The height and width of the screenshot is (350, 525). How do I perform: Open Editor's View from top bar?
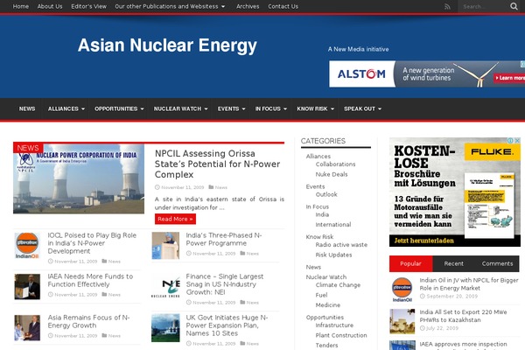(x=88, y=6)
